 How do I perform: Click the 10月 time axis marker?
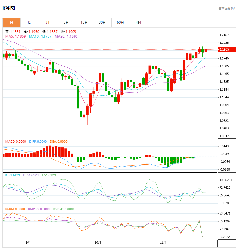pos(97,243)
